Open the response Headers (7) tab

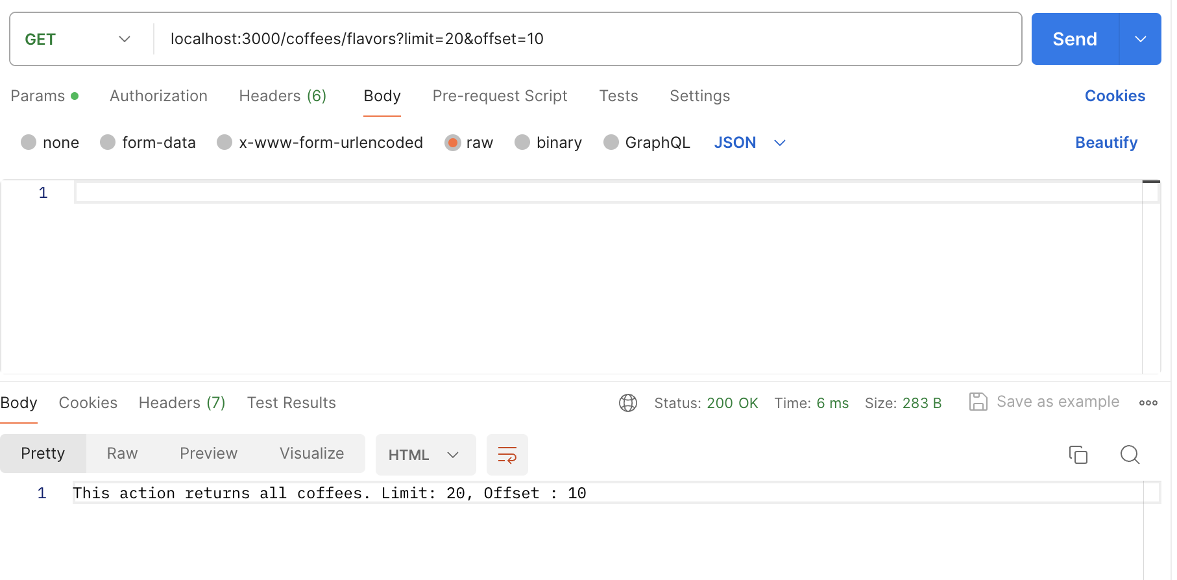182,403
